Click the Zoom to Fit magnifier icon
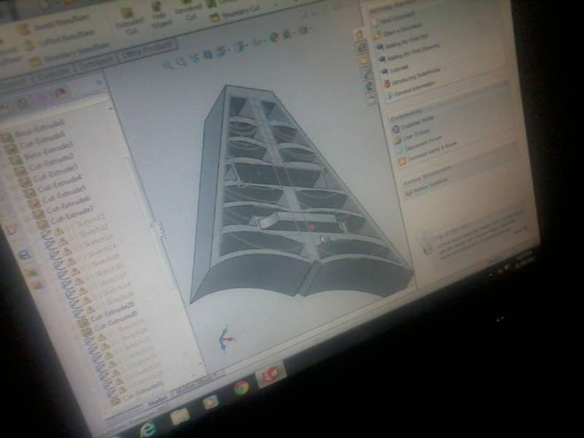The image size is (584, 438). [168, 64]
